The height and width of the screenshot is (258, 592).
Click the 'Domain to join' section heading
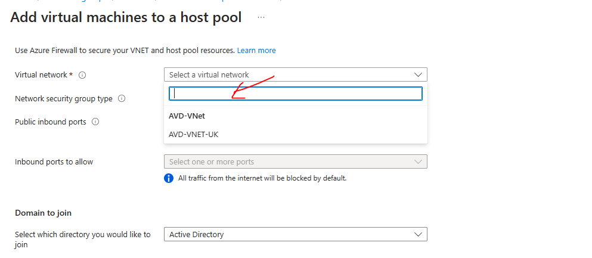click(43, 213)
